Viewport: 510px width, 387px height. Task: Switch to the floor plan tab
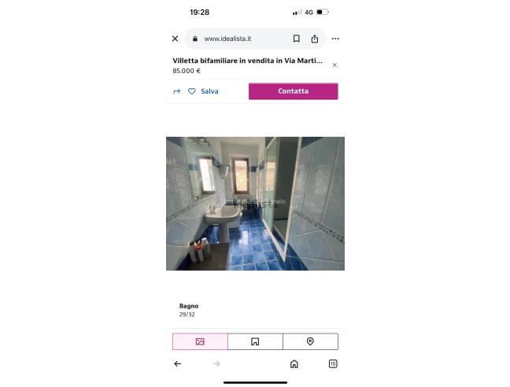(x=255, y=341)
